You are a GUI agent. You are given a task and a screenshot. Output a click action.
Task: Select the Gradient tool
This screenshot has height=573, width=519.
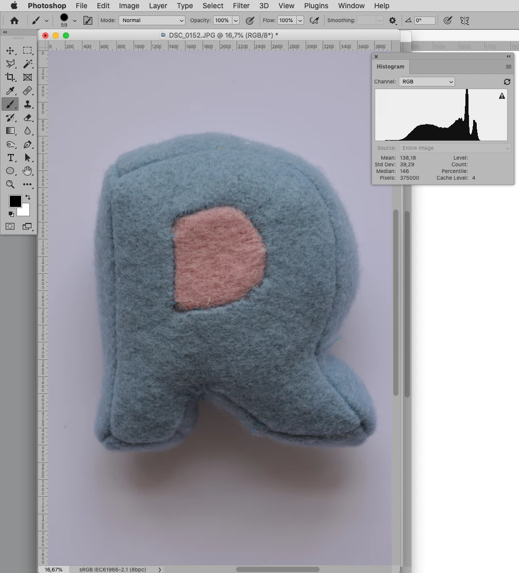10,131
